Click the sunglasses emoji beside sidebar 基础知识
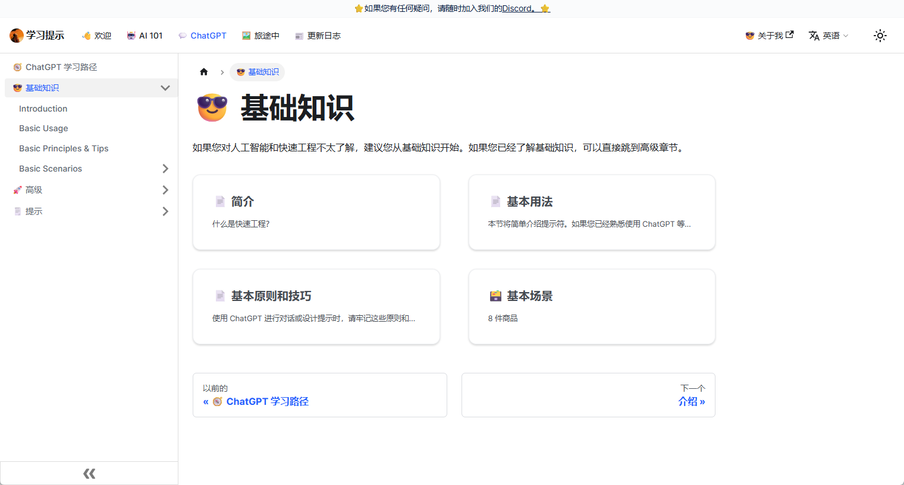 pyautogui.click(x=17, y=88)
